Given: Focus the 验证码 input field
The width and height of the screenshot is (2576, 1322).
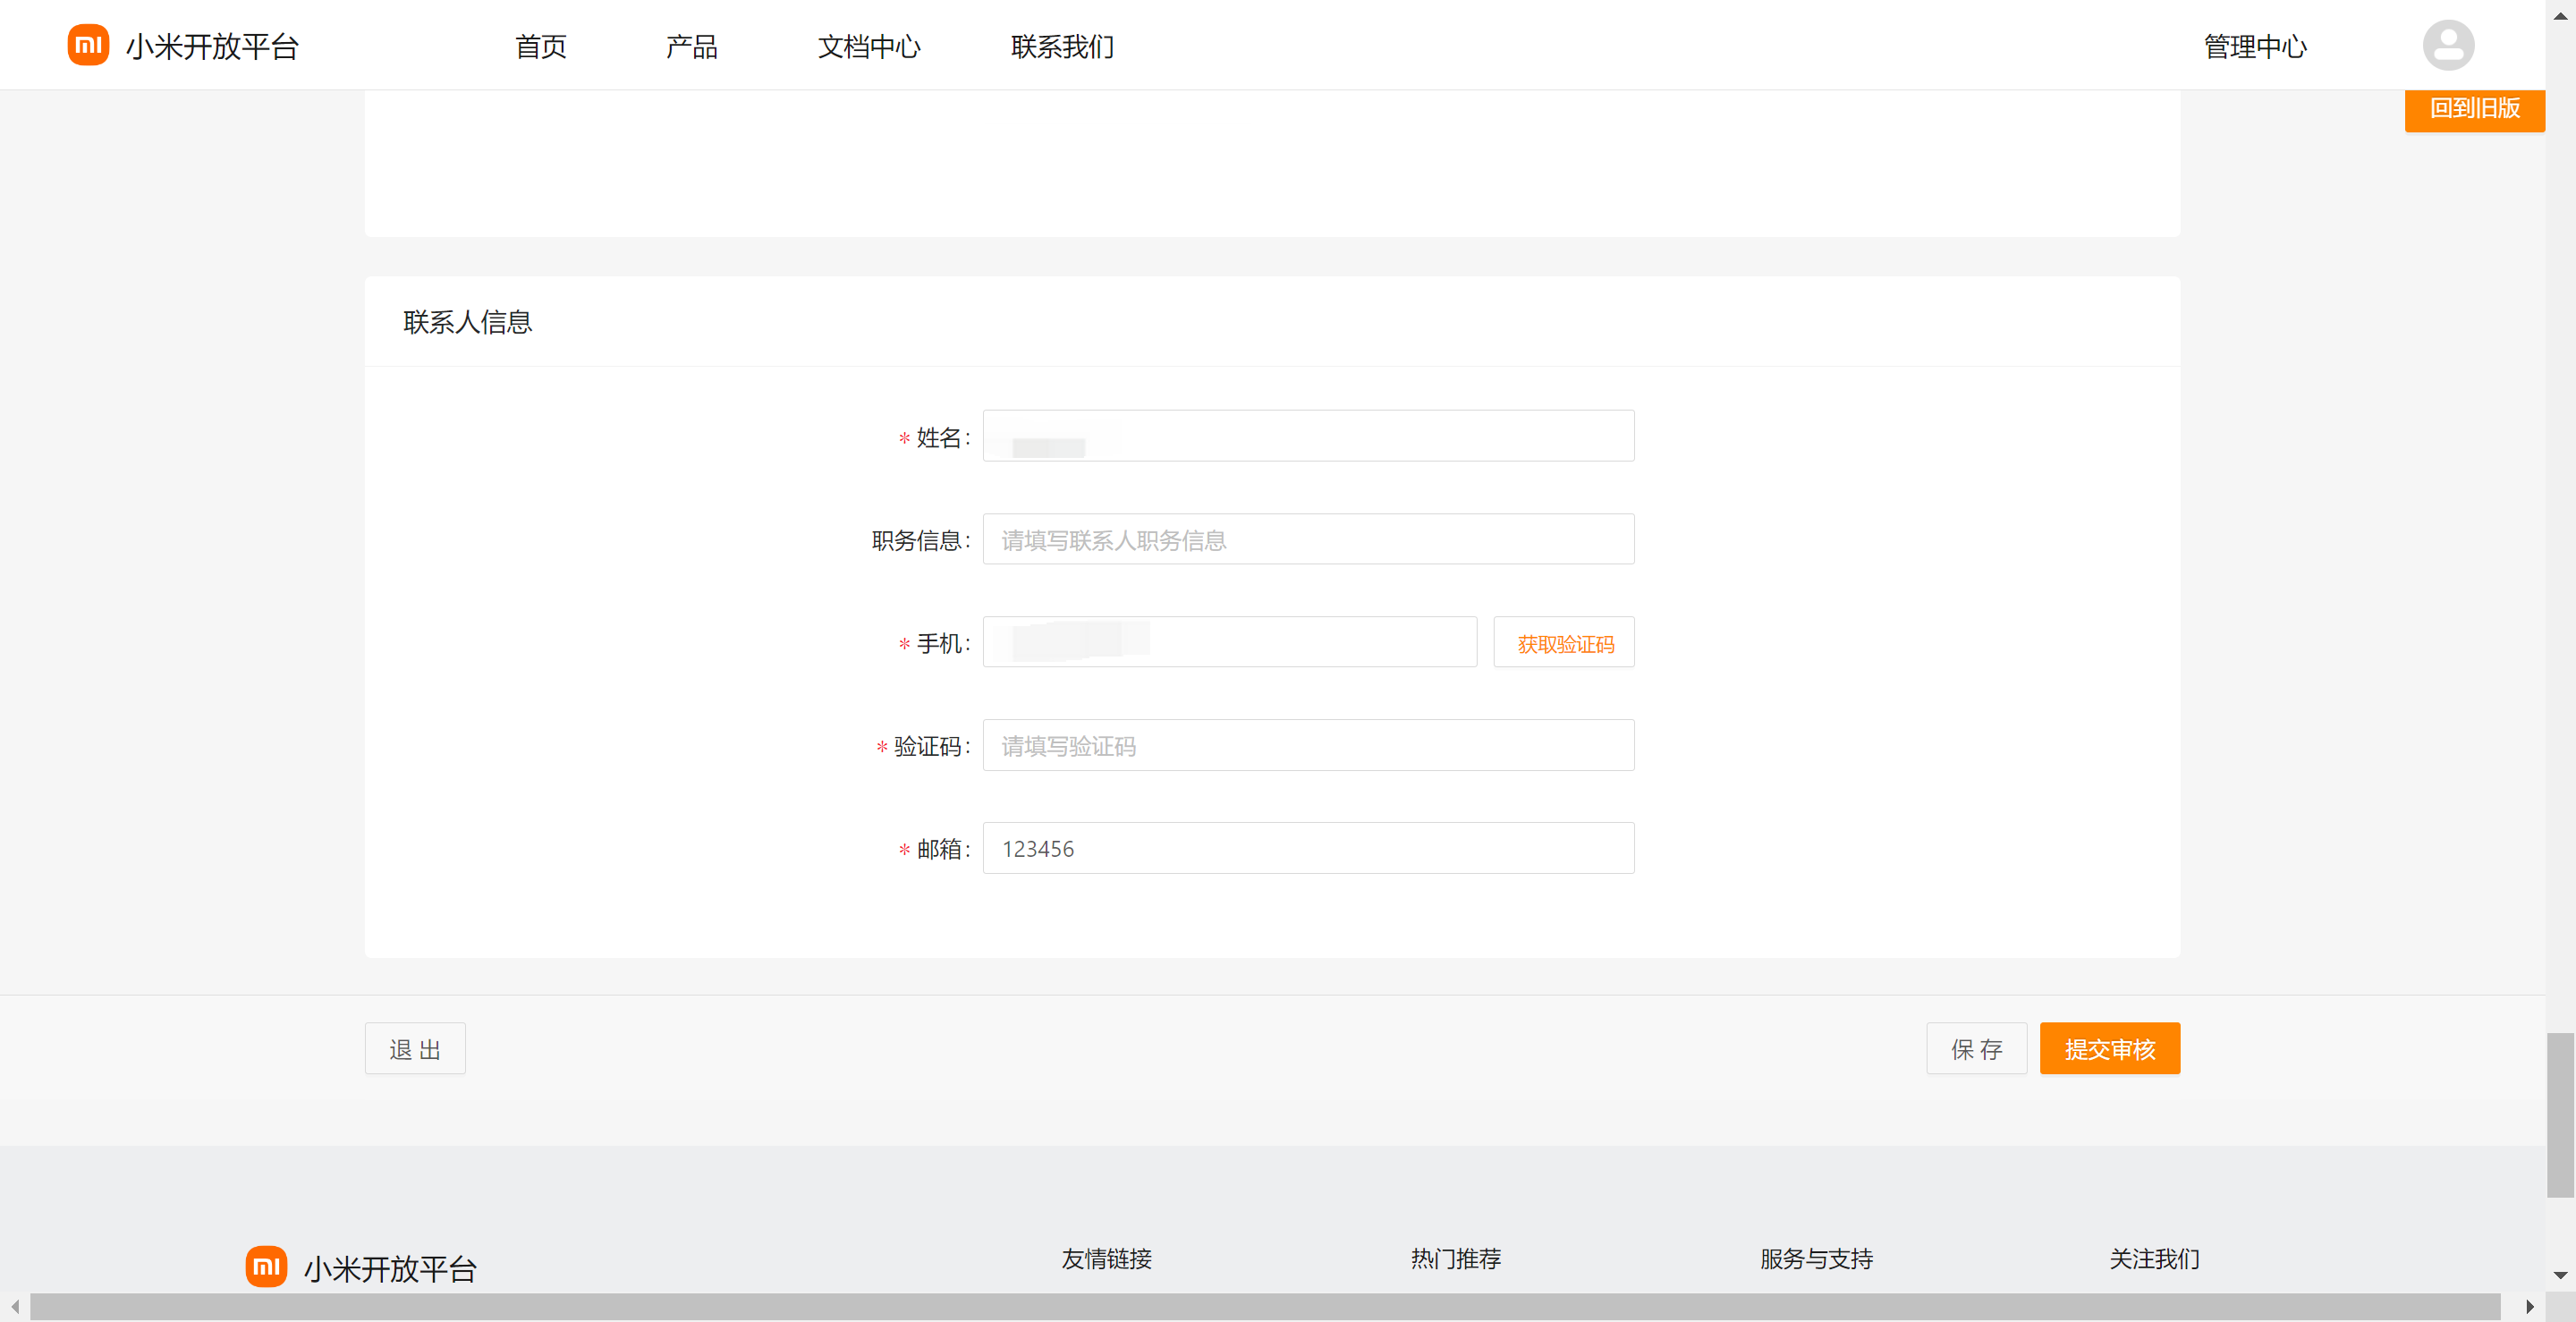Looking at the screenshot, I should 1308,746.
